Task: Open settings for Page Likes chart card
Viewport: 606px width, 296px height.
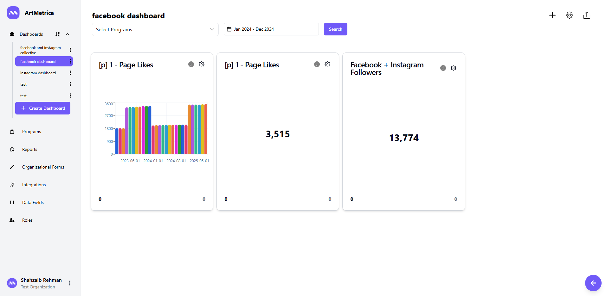Action: coord(202,64)
